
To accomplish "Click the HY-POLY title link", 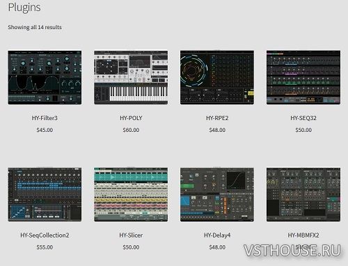I will tap(131, 118).
